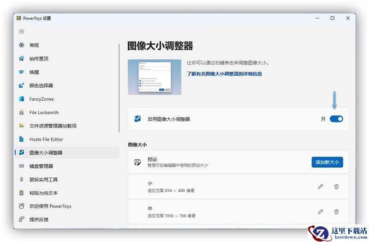Click the 文件资源管理器加载项 icon

tap(21, 126)
